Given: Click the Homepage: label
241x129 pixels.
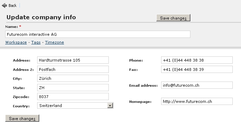Looking at the screenshot, I should point(140,102).
